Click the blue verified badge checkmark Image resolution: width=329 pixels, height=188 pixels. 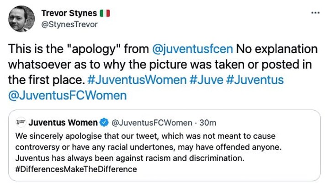click(x=104, y=123)
